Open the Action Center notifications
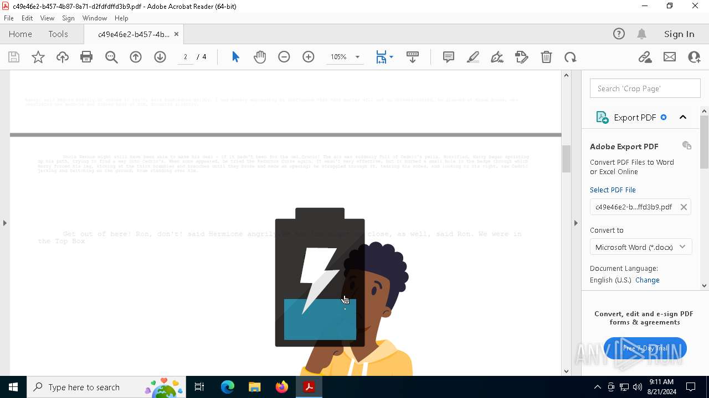 pyautogui.click(x=691, y=387)
